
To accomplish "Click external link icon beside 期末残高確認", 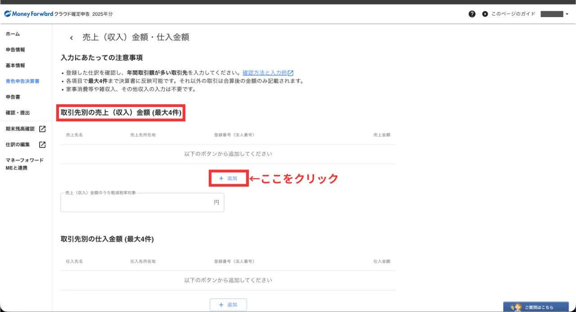I will tap(42, 129).
